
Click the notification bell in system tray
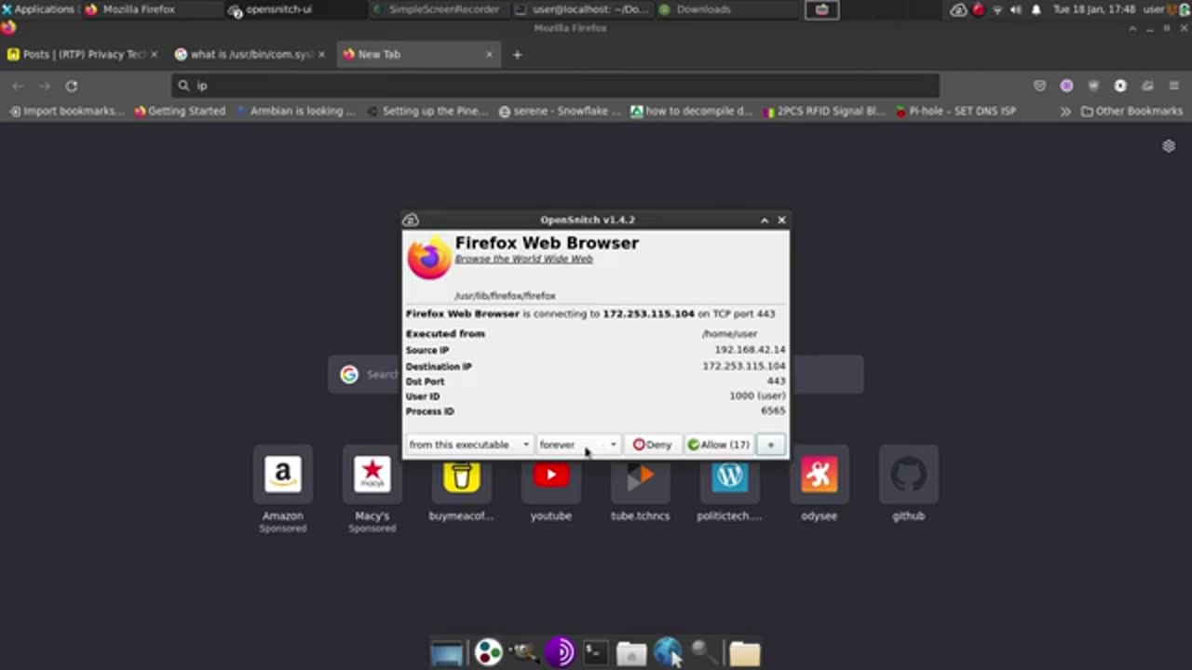point(1036,9)
